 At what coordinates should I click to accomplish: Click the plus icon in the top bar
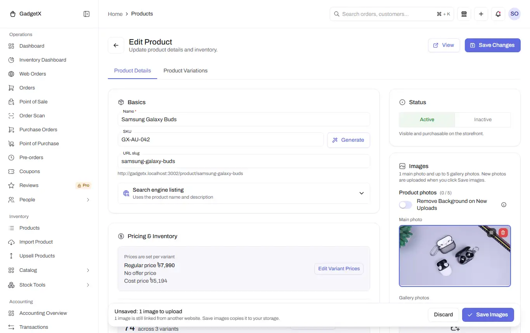click(x=481, y=14)
